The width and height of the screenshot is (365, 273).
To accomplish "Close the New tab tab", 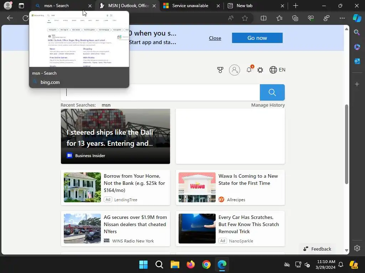I will tap(282, 6).
